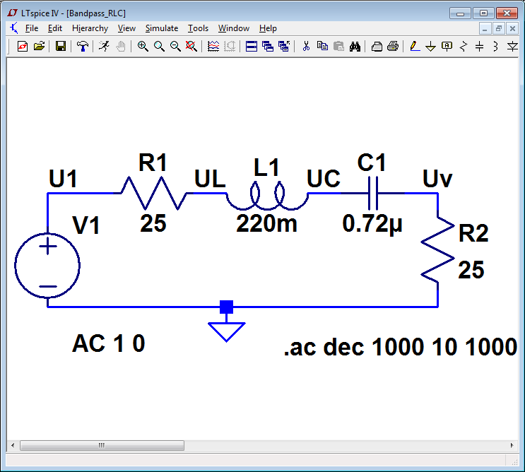
Task: Click Help in the menu bar
Action: (x=268, y=28)
